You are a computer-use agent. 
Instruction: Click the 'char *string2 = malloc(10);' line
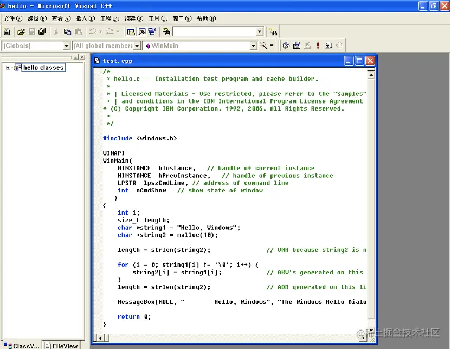pyautogui.click(x=167, y=235)
